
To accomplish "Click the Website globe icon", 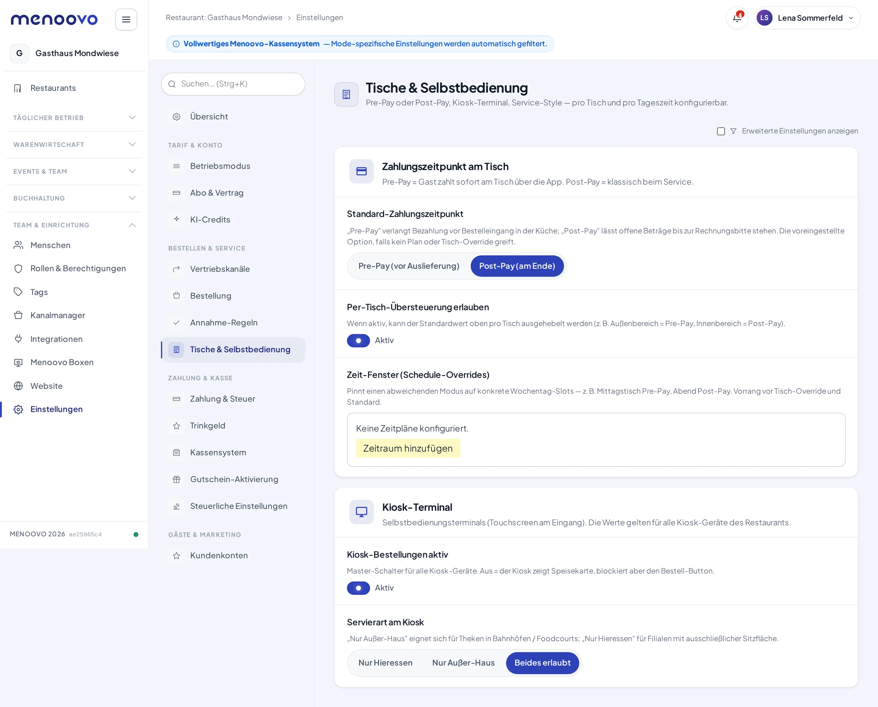I will pyautogui.click(x=18, y=386).
